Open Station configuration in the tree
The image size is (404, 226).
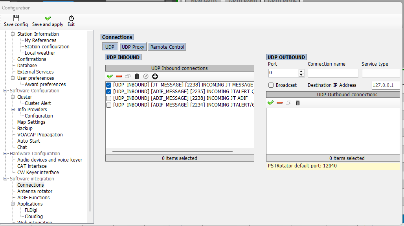[x=47, y=47]
